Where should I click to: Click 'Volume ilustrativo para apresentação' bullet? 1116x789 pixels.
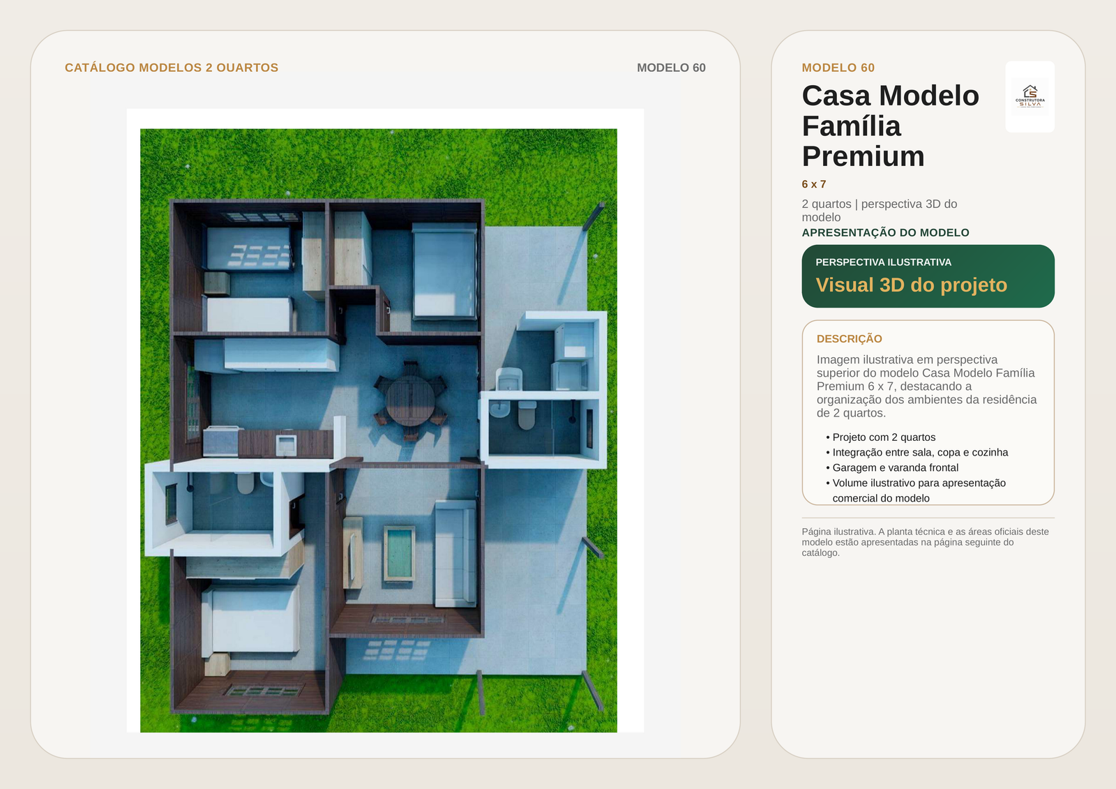(x=916, y=490)
